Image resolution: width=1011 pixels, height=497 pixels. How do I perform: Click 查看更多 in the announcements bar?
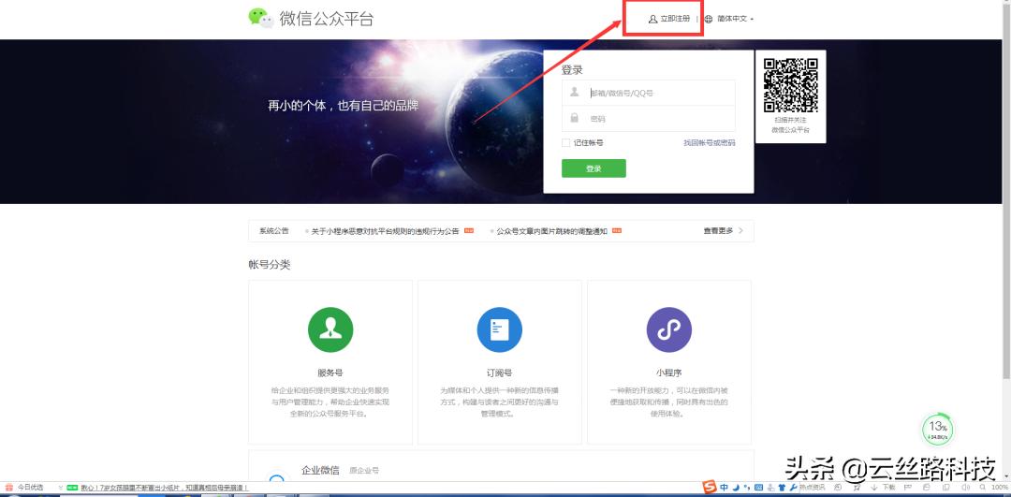click(718, 230)
